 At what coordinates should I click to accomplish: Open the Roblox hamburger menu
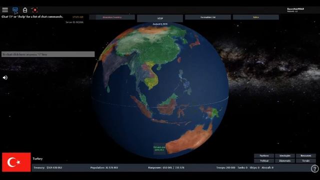coord(5,10)
